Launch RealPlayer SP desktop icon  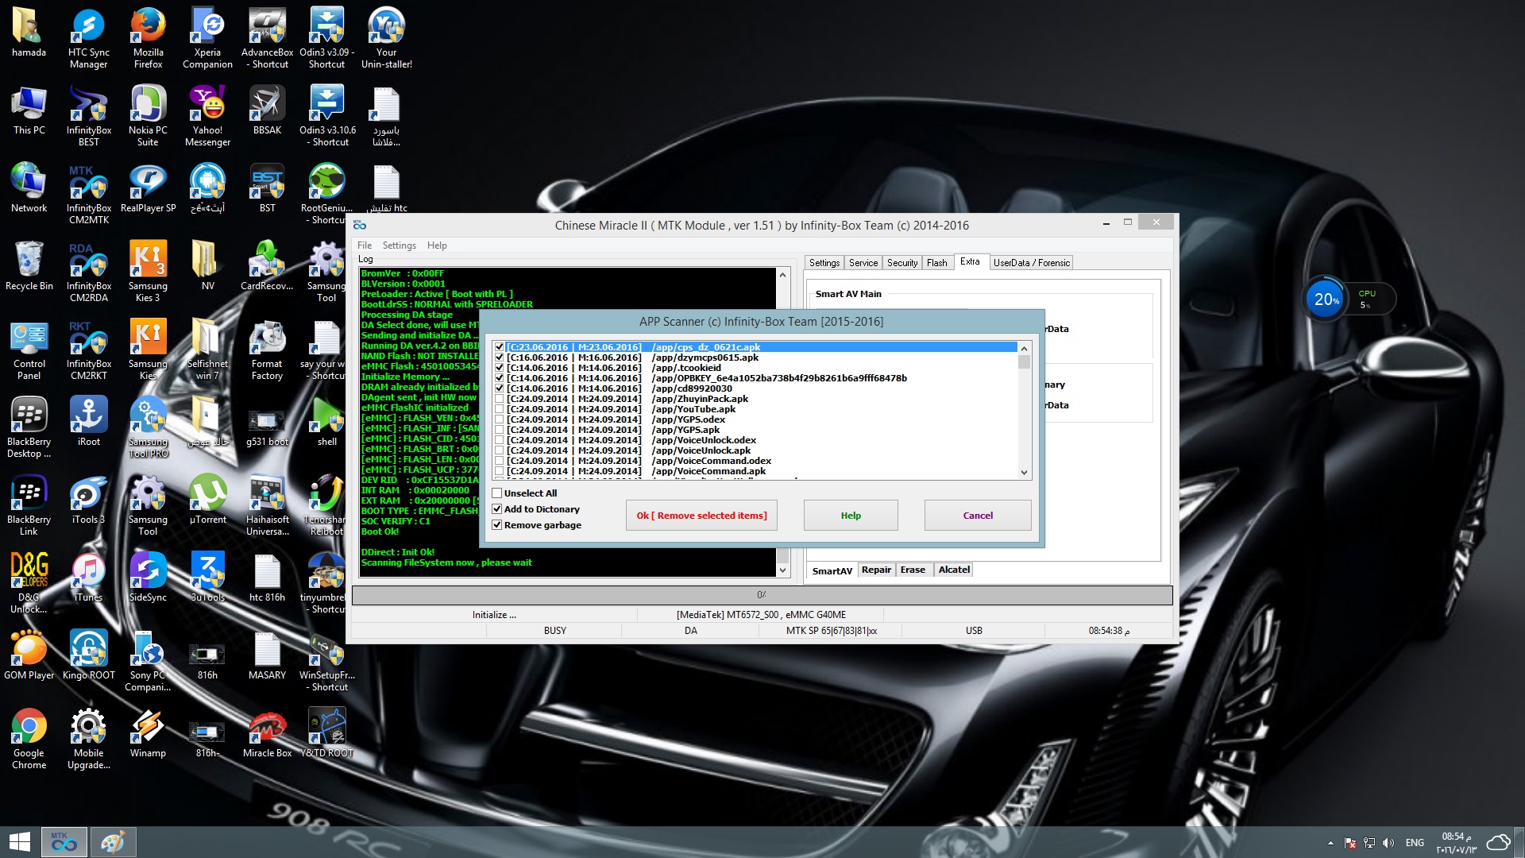pyautogui.click(x=148, y=189)
